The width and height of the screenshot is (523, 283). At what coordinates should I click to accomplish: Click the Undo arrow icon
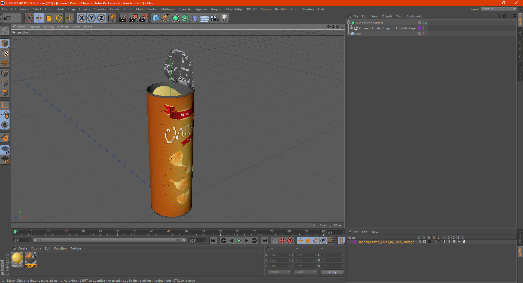(x=7, y=18)
